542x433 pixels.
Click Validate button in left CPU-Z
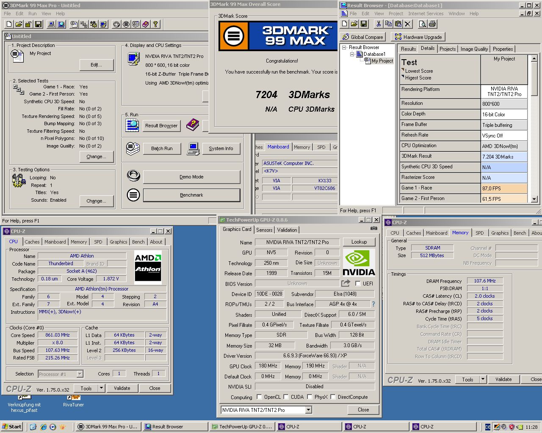coord(122,388)
